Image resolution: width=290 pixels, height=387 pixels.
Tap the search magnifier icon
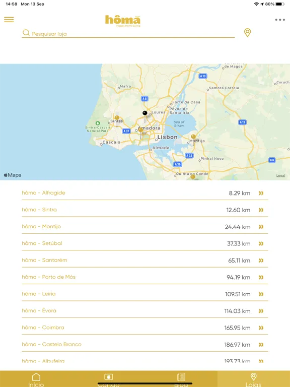(26, 33)
